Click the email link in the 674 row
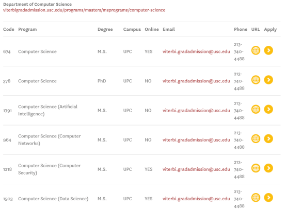The width and height of the screenshot is (286, 210). tap(196, 51)
